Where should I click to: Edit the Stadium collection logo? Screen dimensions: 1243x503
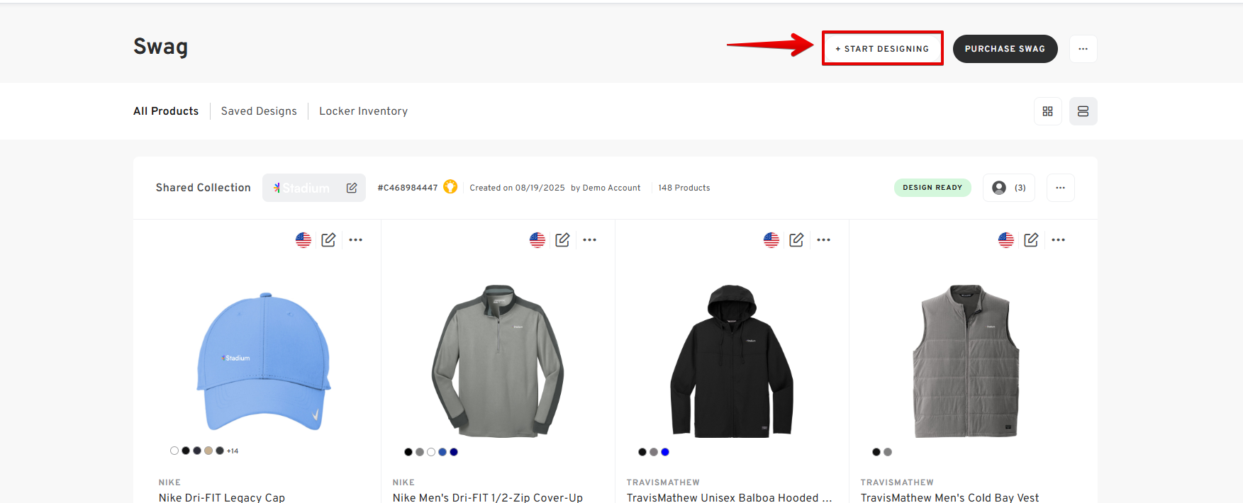352,188
